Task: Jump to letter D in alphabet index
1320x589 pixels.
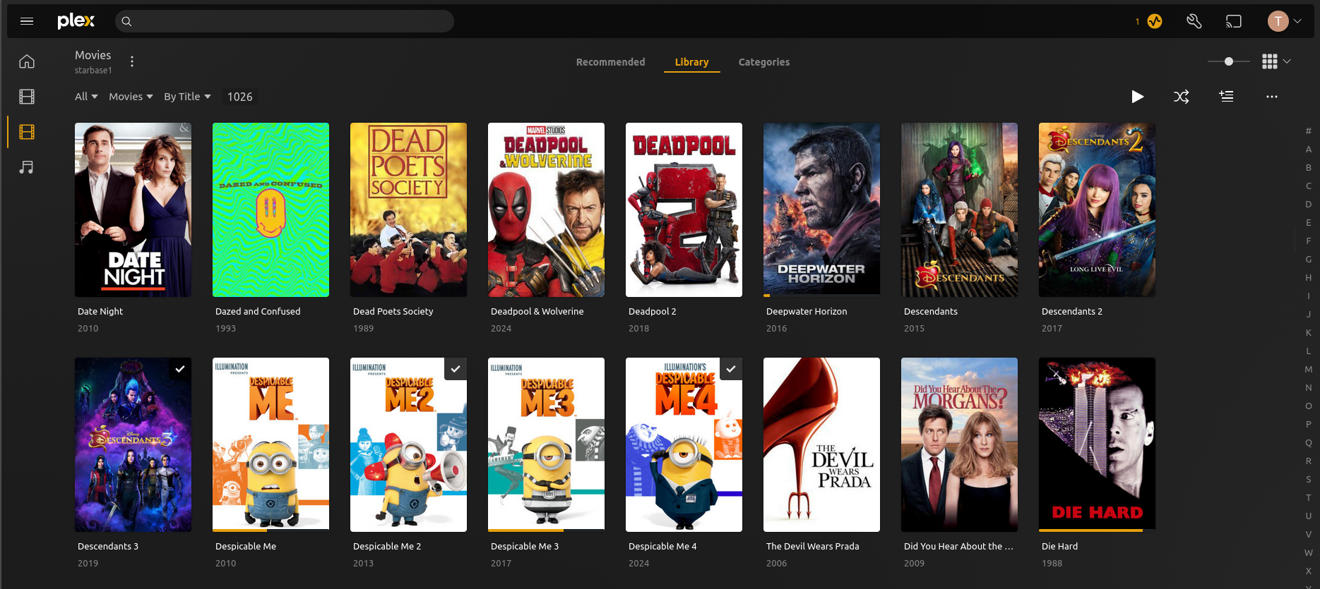Action: tap(1308, 204)
